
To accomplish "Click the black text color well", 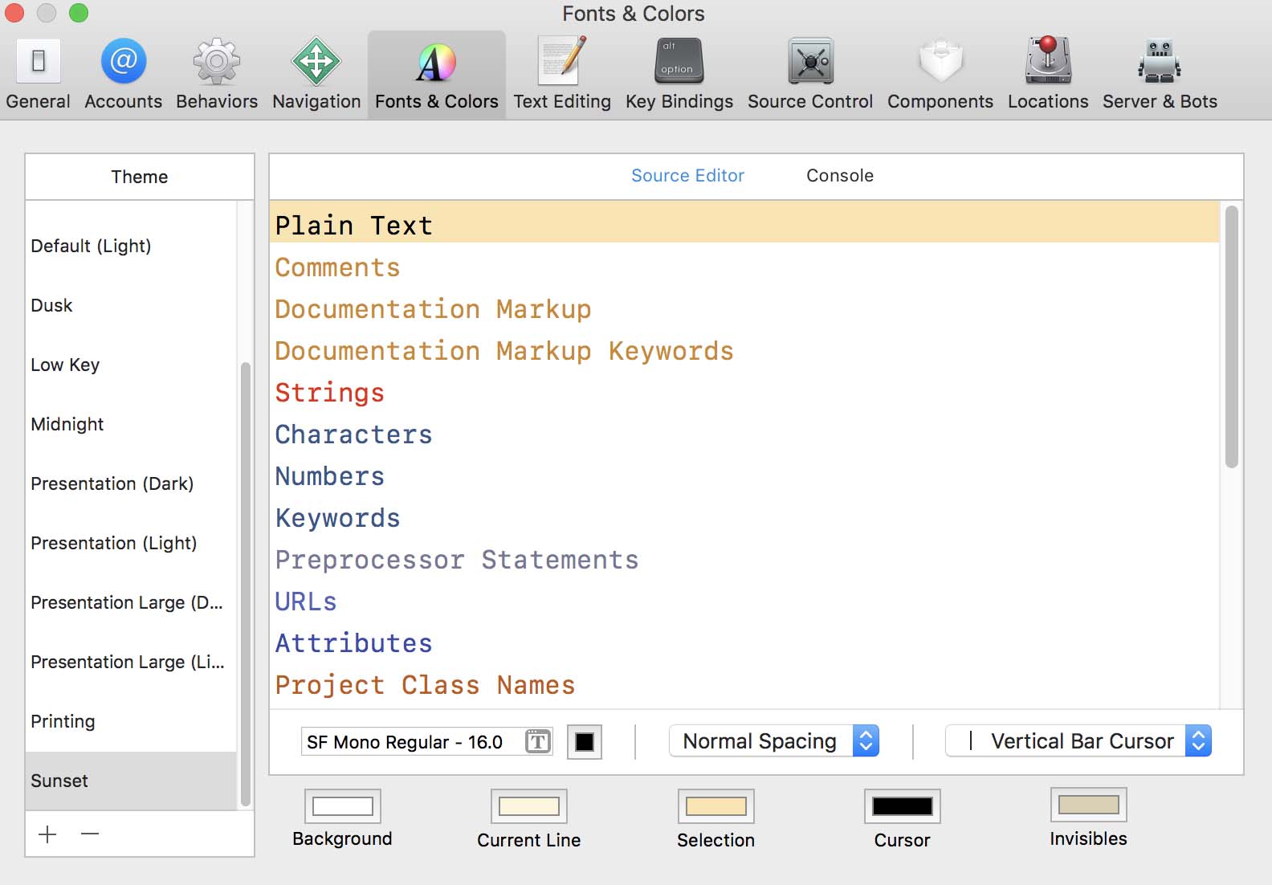I will (x=585, y=741).
